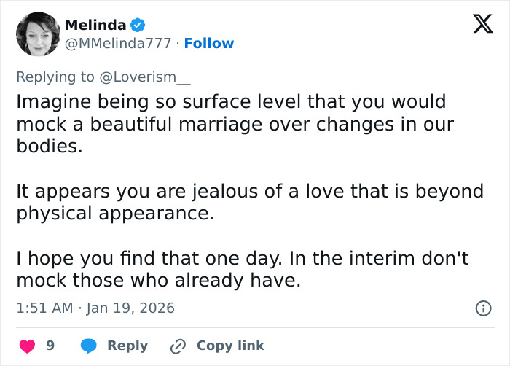Click the like count 9
The height and width of the screenshot is (366, 510).
tap(50, 346)
